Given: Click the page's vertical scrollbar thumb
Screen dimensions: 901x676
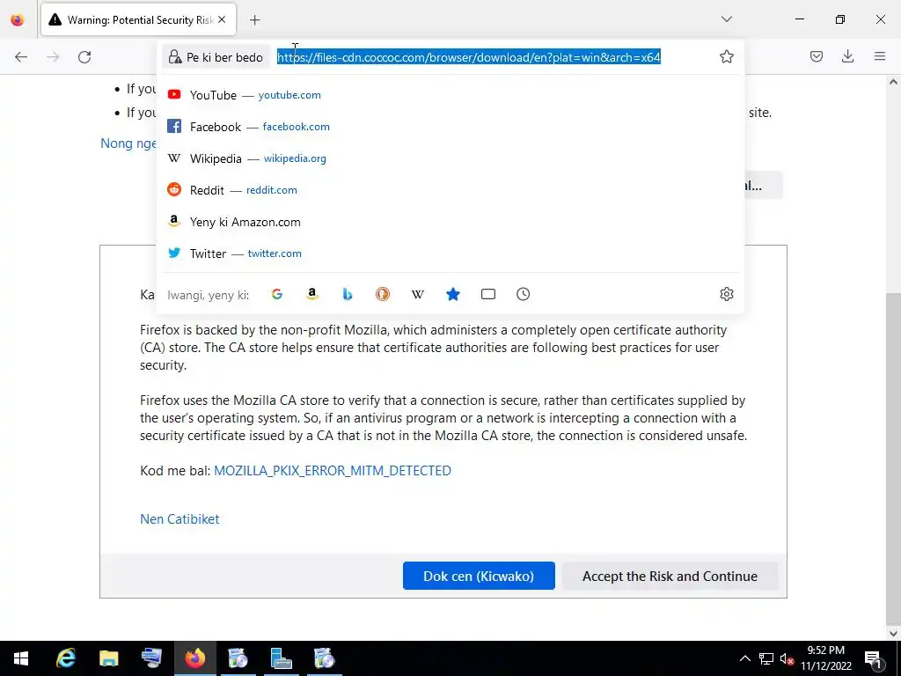Looking at the screenshot, I should [893, 459].
